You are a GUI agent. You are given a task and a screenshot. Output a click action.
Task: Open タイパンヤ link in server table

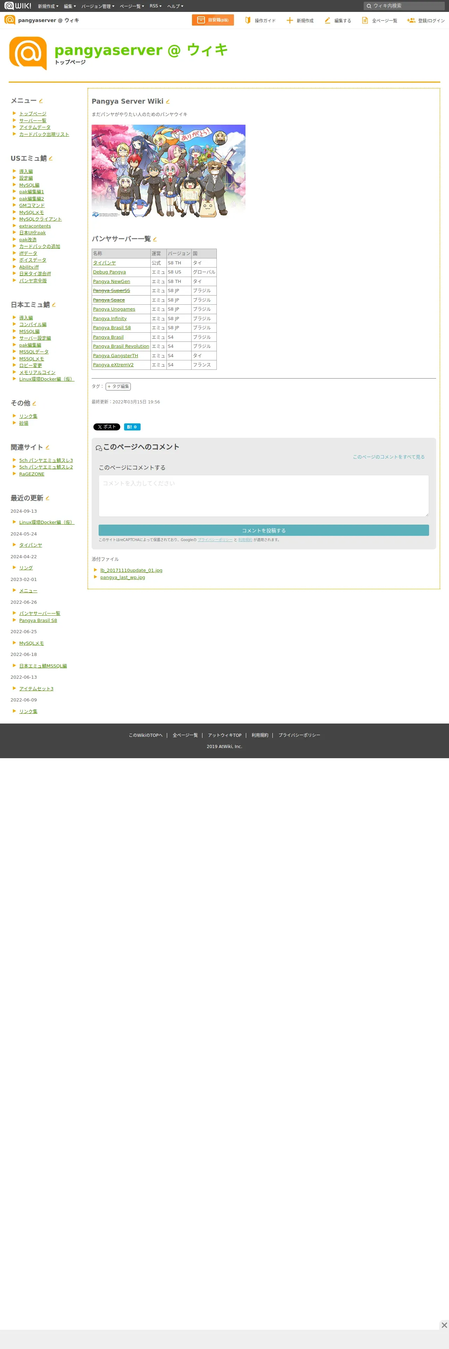click(x=105, y=263)
